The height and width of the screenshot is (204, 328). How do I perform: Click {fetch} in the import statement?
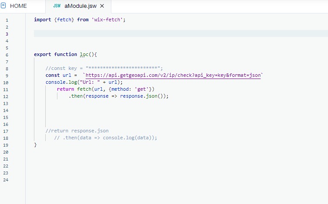pyautogui.click(x=64, y=20)
